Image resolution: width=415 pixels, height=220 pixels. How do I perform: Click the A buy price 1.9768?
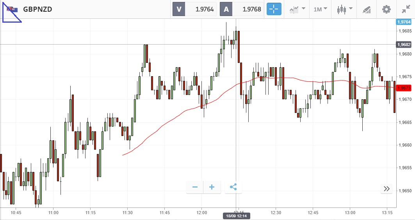pos(241,9)
